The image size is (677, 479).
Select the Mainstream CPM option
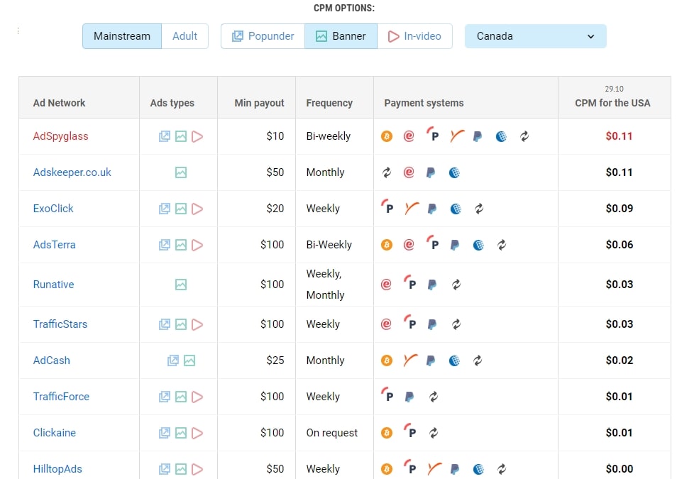tap(122, 36)
